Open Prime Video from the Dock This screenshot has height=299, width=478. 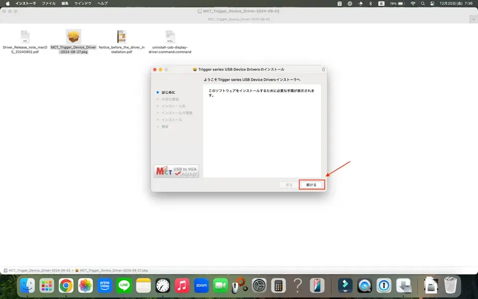point(105,286)
